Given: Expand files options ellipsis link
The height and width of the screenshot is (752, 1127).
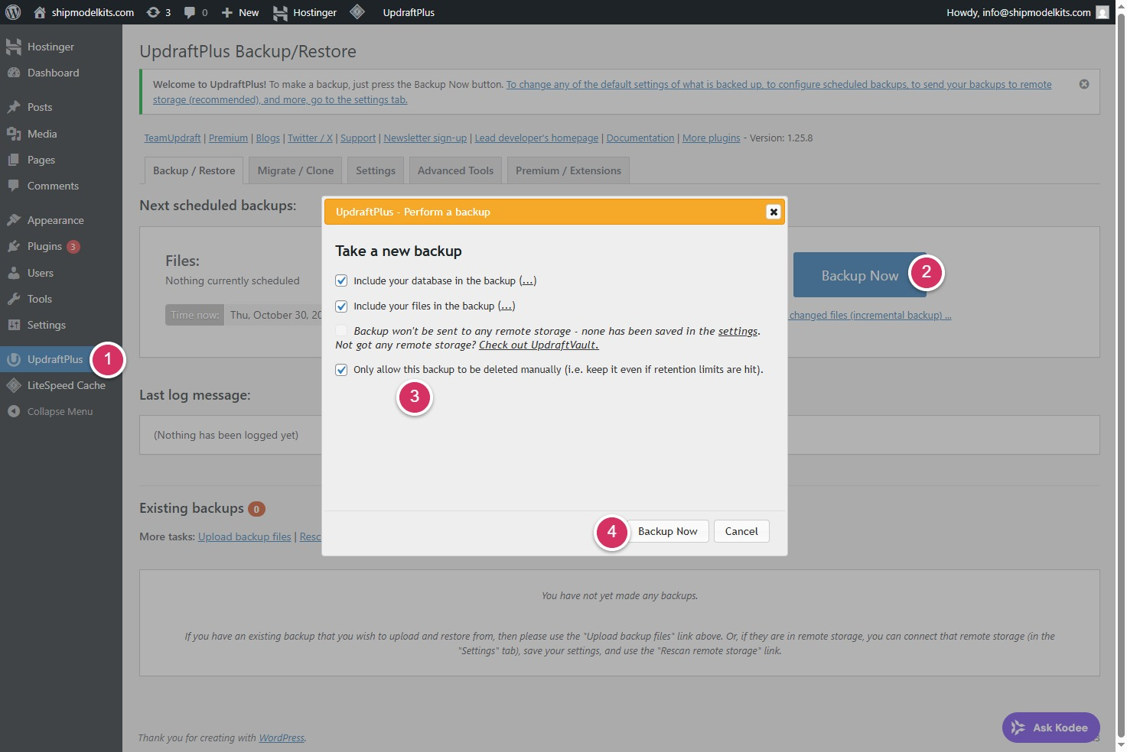Looking at the screenshot, I should (506, 306).
